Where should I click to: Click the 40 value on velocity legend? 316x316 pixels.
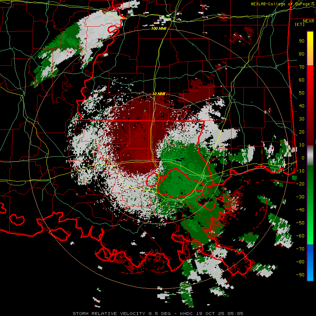[302, 106]
